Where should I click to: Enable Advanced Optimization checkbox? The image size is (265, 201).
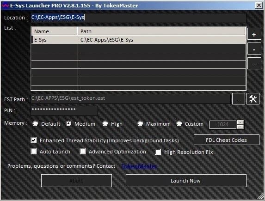pyautogui.click(x=83, y=152)
